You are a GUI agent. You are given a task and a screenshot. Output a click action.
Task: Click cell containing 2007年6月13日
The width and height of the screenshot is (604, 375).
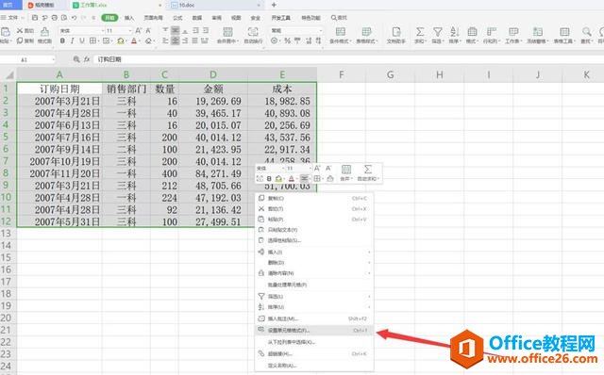[59, 125]
